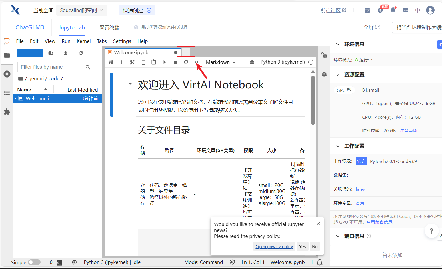Collapse the 资源配置 section
Screen dimensions: 442x269
[338, 75]
